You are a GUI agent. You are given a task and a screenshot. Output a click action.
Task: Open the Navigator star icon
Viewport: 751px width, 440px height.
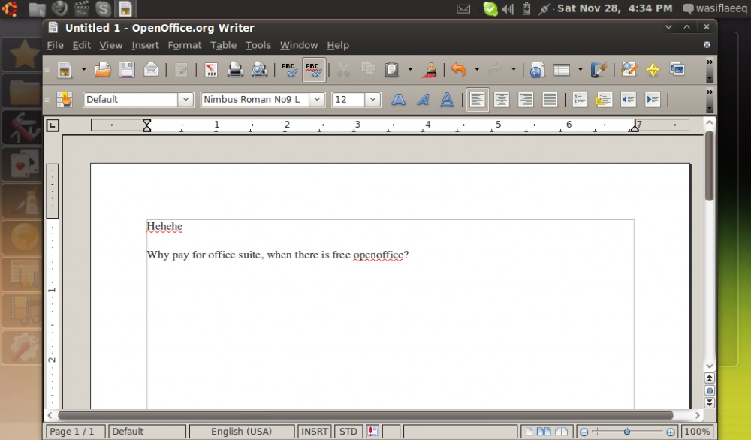pyautogui.click(x=653, y=70)
